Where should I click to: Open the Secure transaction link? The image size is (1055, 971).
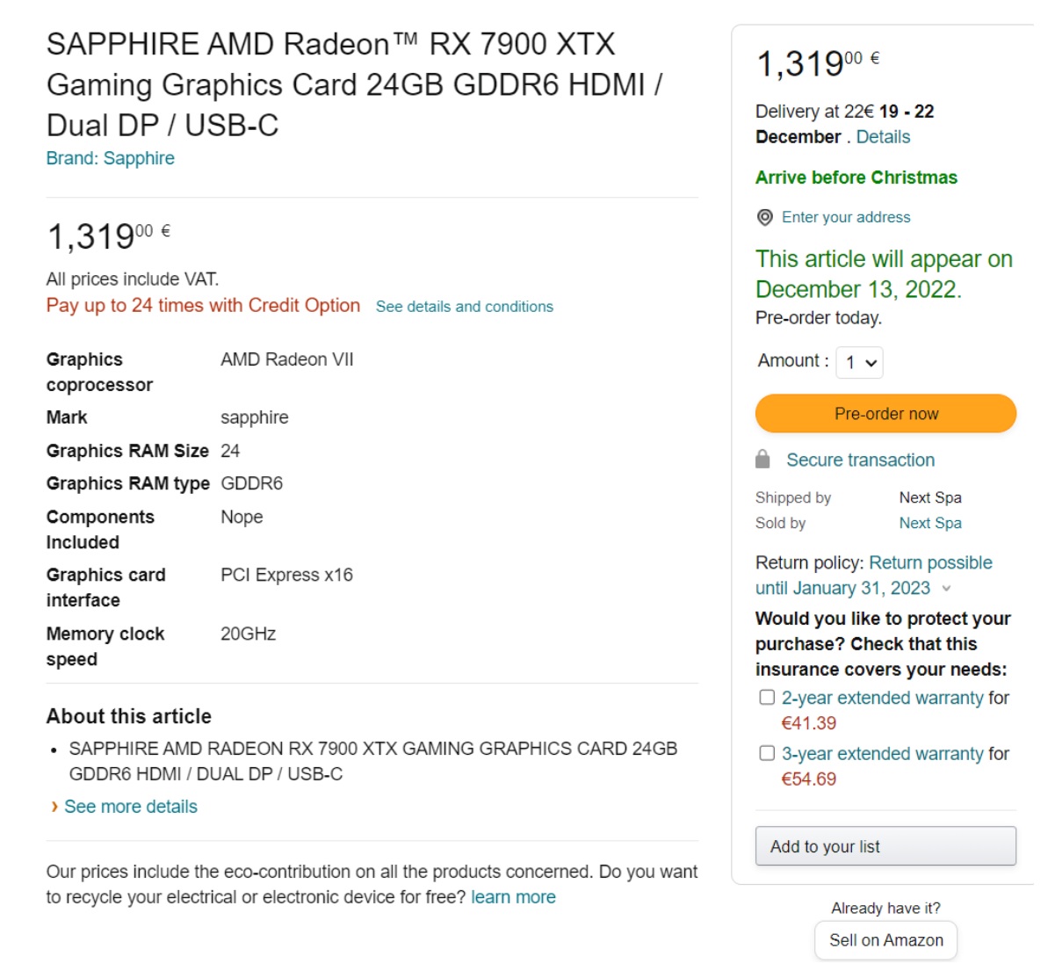860,460
